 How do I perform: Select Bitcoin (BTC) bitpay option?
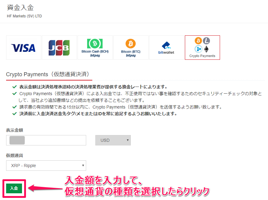tap(131, 48)
